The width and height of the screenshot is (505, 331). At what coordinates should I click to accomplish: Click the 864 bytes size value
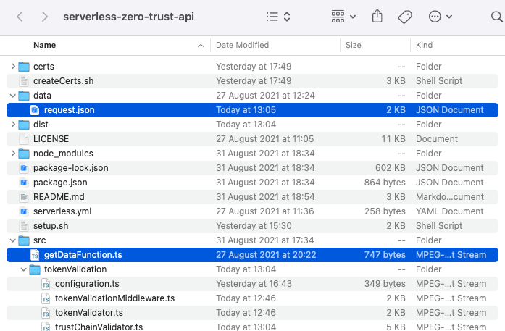(385, 183)
